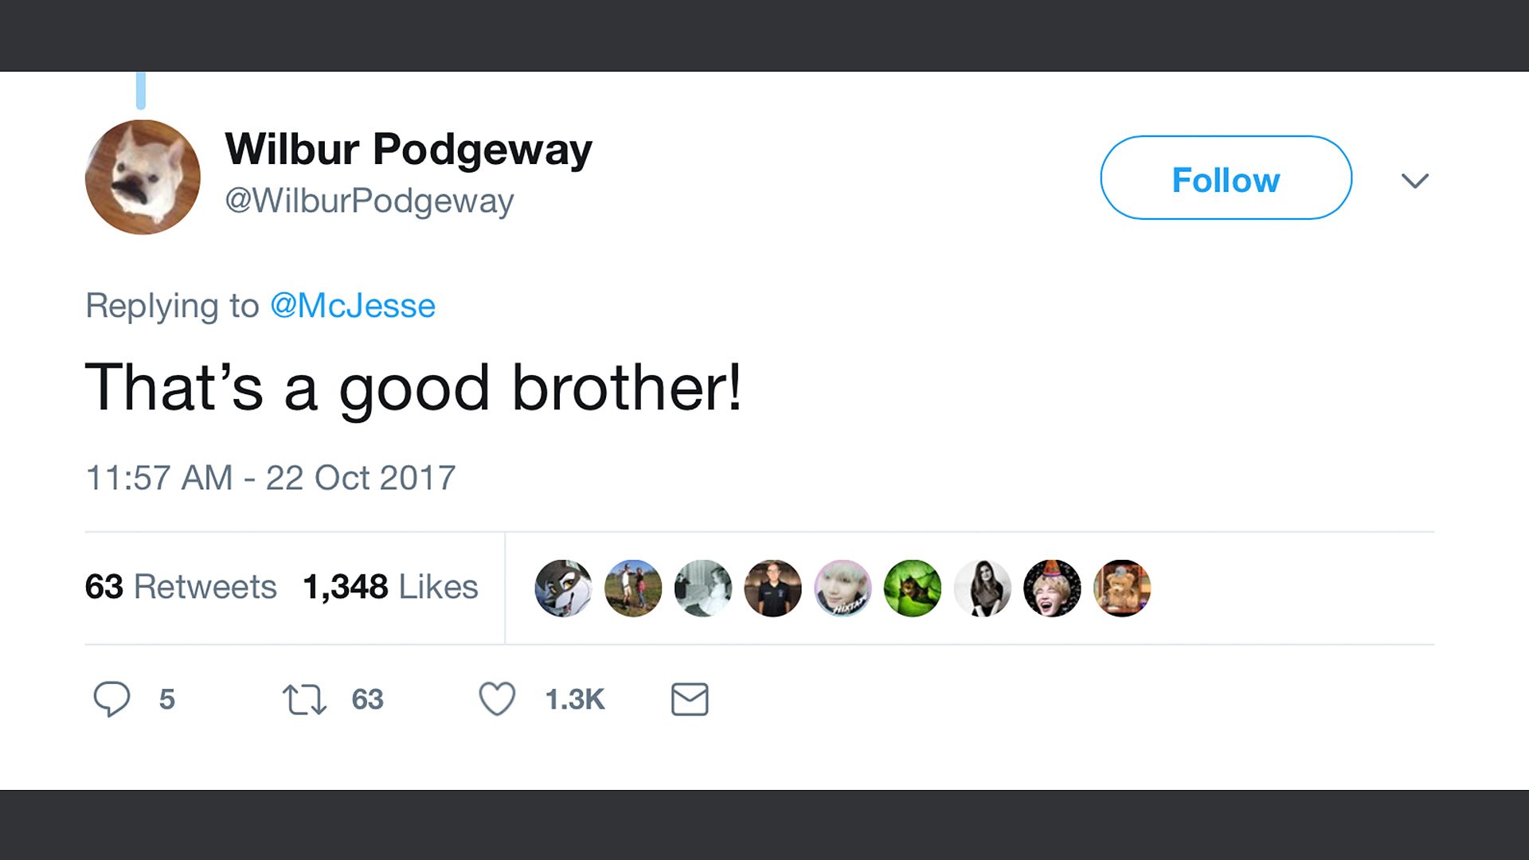The height and width of the screenshot is (860, 1529).
Task: Open the pink-haired 'mixtape' avatar
Action: tap(843, 588)
